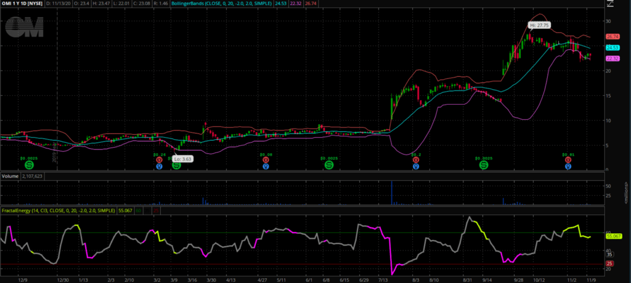Click the 7/13 date on the time axis
This screenshot has width=631, height=283.
(383, 279)
